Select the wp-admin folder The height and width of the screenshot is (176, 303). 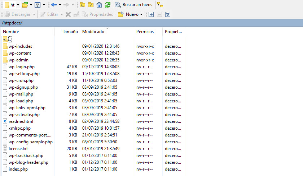coord(18,60)
